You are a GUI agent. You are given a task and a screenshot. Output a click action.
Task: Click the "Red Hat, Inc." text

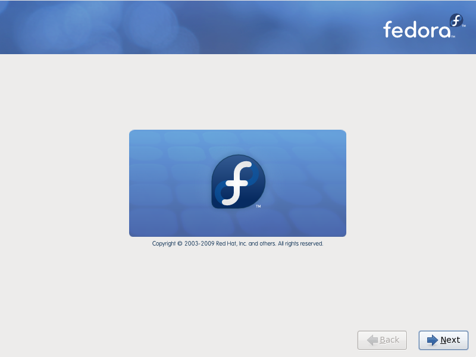pyautogui.click(x=231, y=243)
